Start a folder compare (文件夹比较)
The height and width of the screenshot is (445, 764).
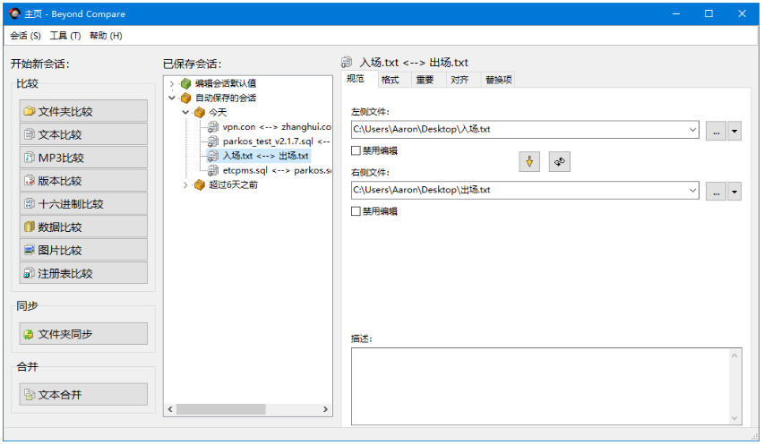click(x=83, y=111)
